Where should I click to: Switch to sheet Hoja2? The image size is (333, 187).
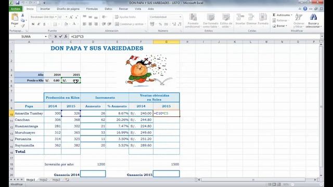tap(43, 180)
